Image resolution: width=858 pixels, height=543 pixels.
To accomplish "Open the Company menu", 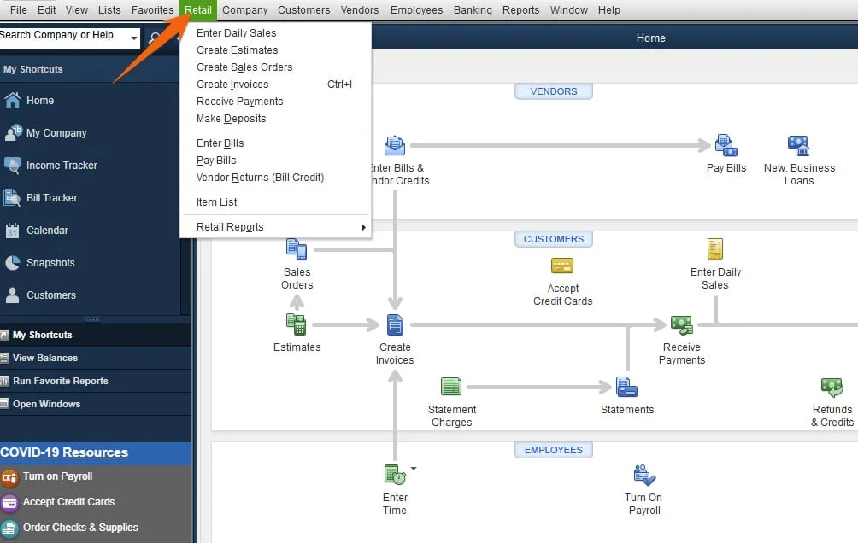I will click(x=244, y=10).
